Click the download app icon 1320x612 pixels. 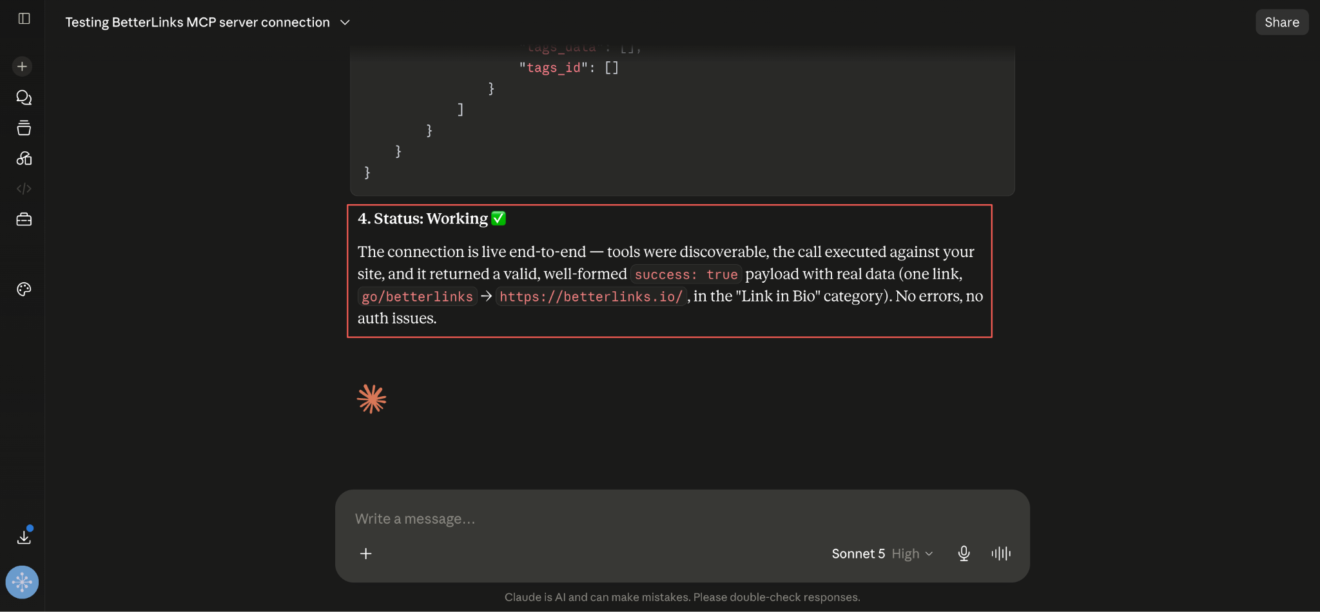(x=24, y=537)
